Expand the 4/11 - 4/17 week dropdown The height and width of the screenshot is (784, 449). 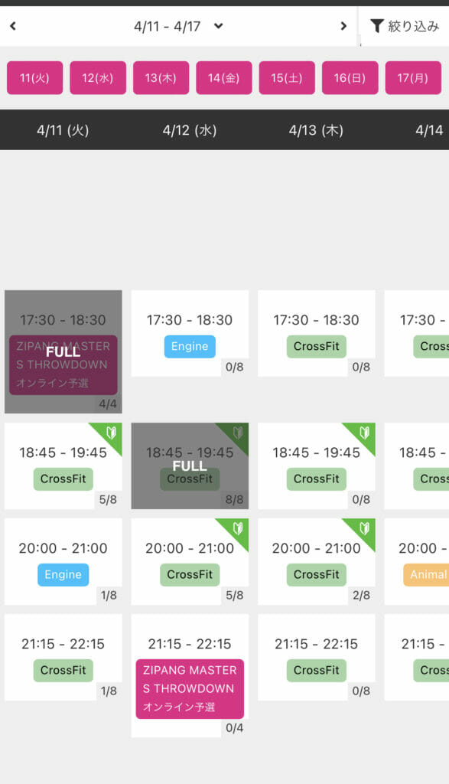tap(218, 26)
